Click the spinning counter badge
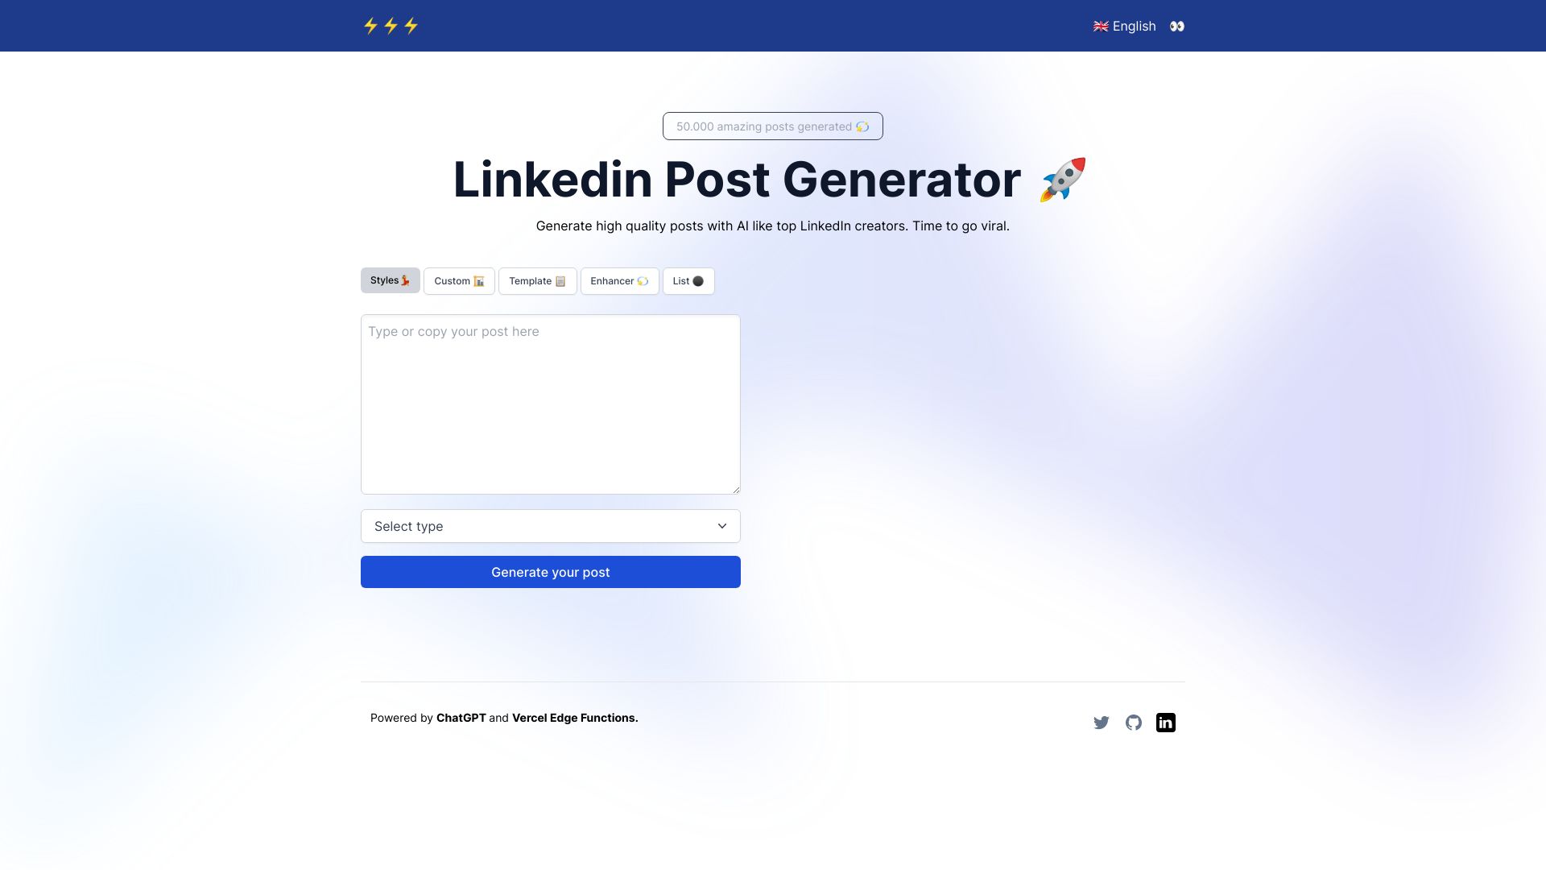Viewport: 1546px width, 870px height. pos(772,126)
